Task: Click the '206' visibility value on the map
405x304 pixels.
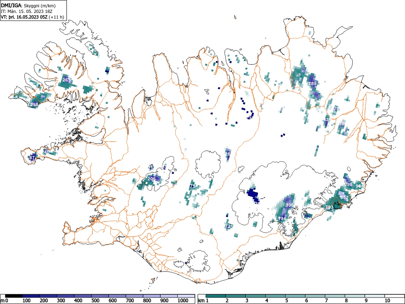Action: [x=151, y=179]
